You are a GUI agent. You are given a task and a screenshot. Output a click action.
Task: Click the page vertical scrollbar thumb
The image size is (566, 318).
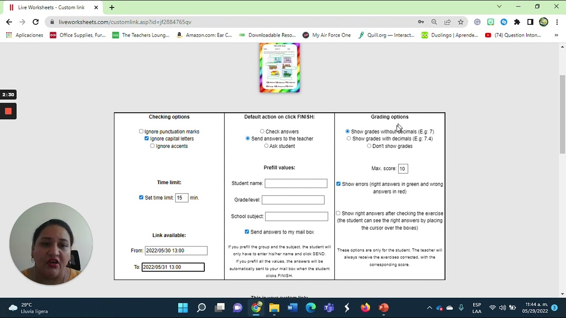tap(562, 114)
